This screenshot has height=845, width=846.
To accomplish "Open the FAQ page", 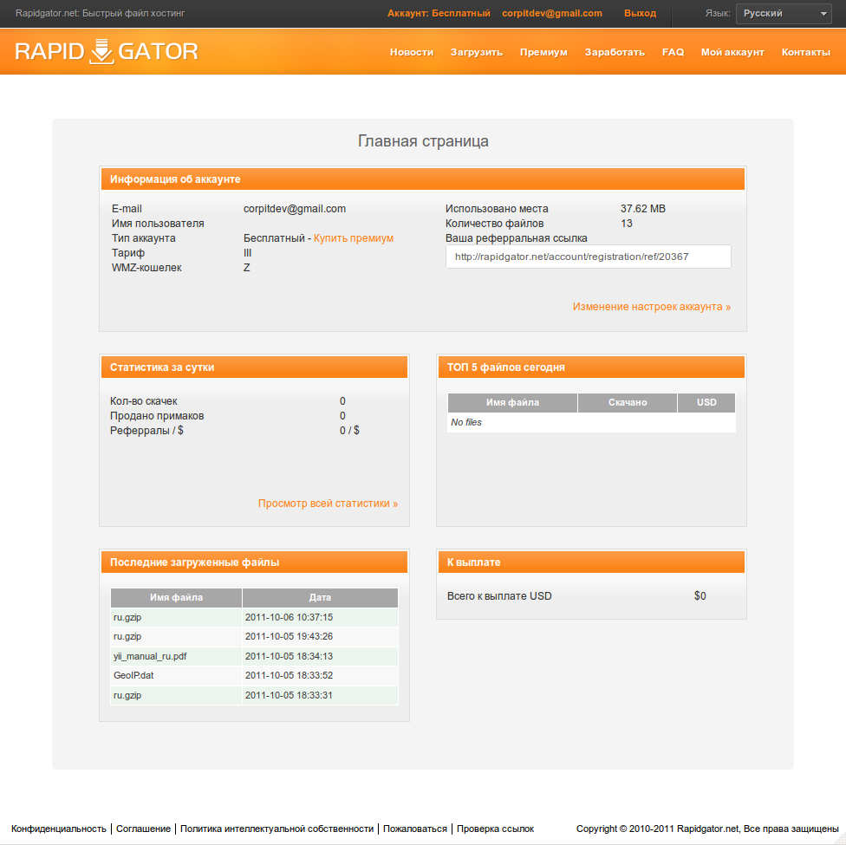I will 673,52.
